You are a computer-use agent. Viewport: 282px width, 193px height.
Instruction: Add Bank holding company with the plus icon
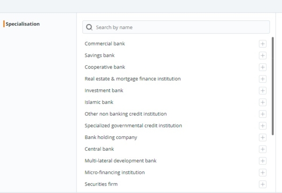[262, 138]
